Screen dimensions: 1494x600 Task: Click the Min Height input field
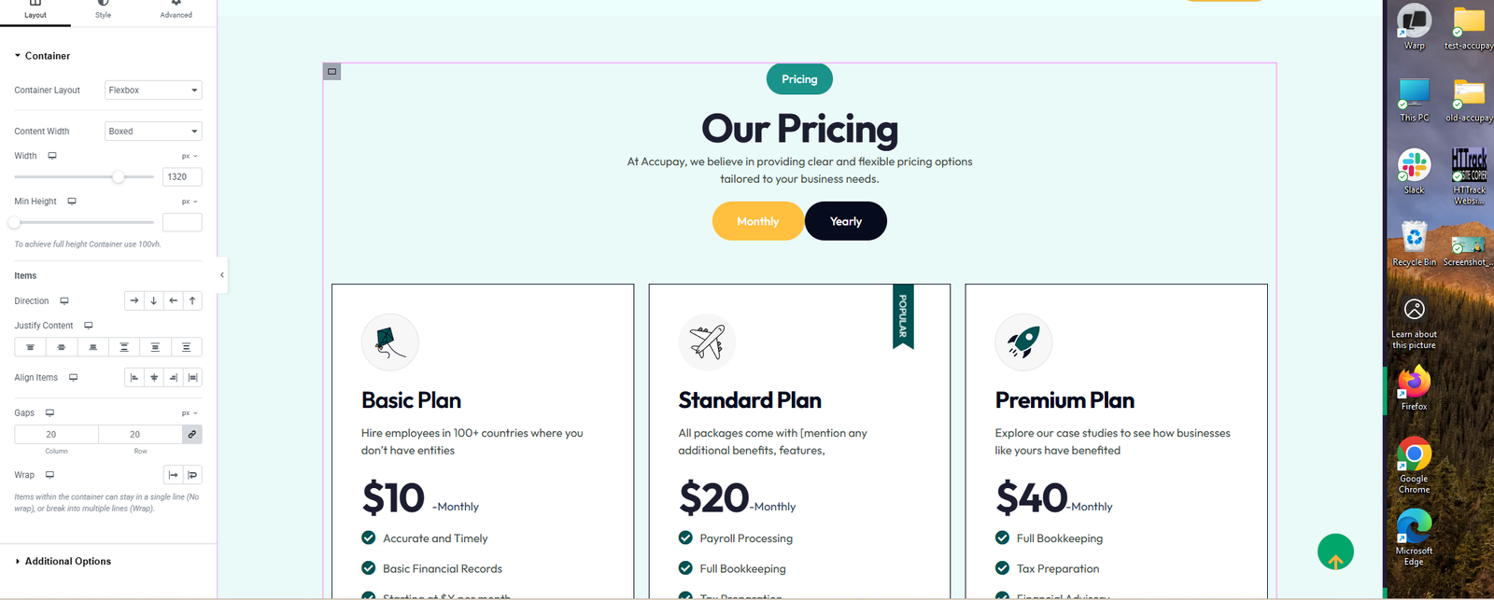[182, 222]
